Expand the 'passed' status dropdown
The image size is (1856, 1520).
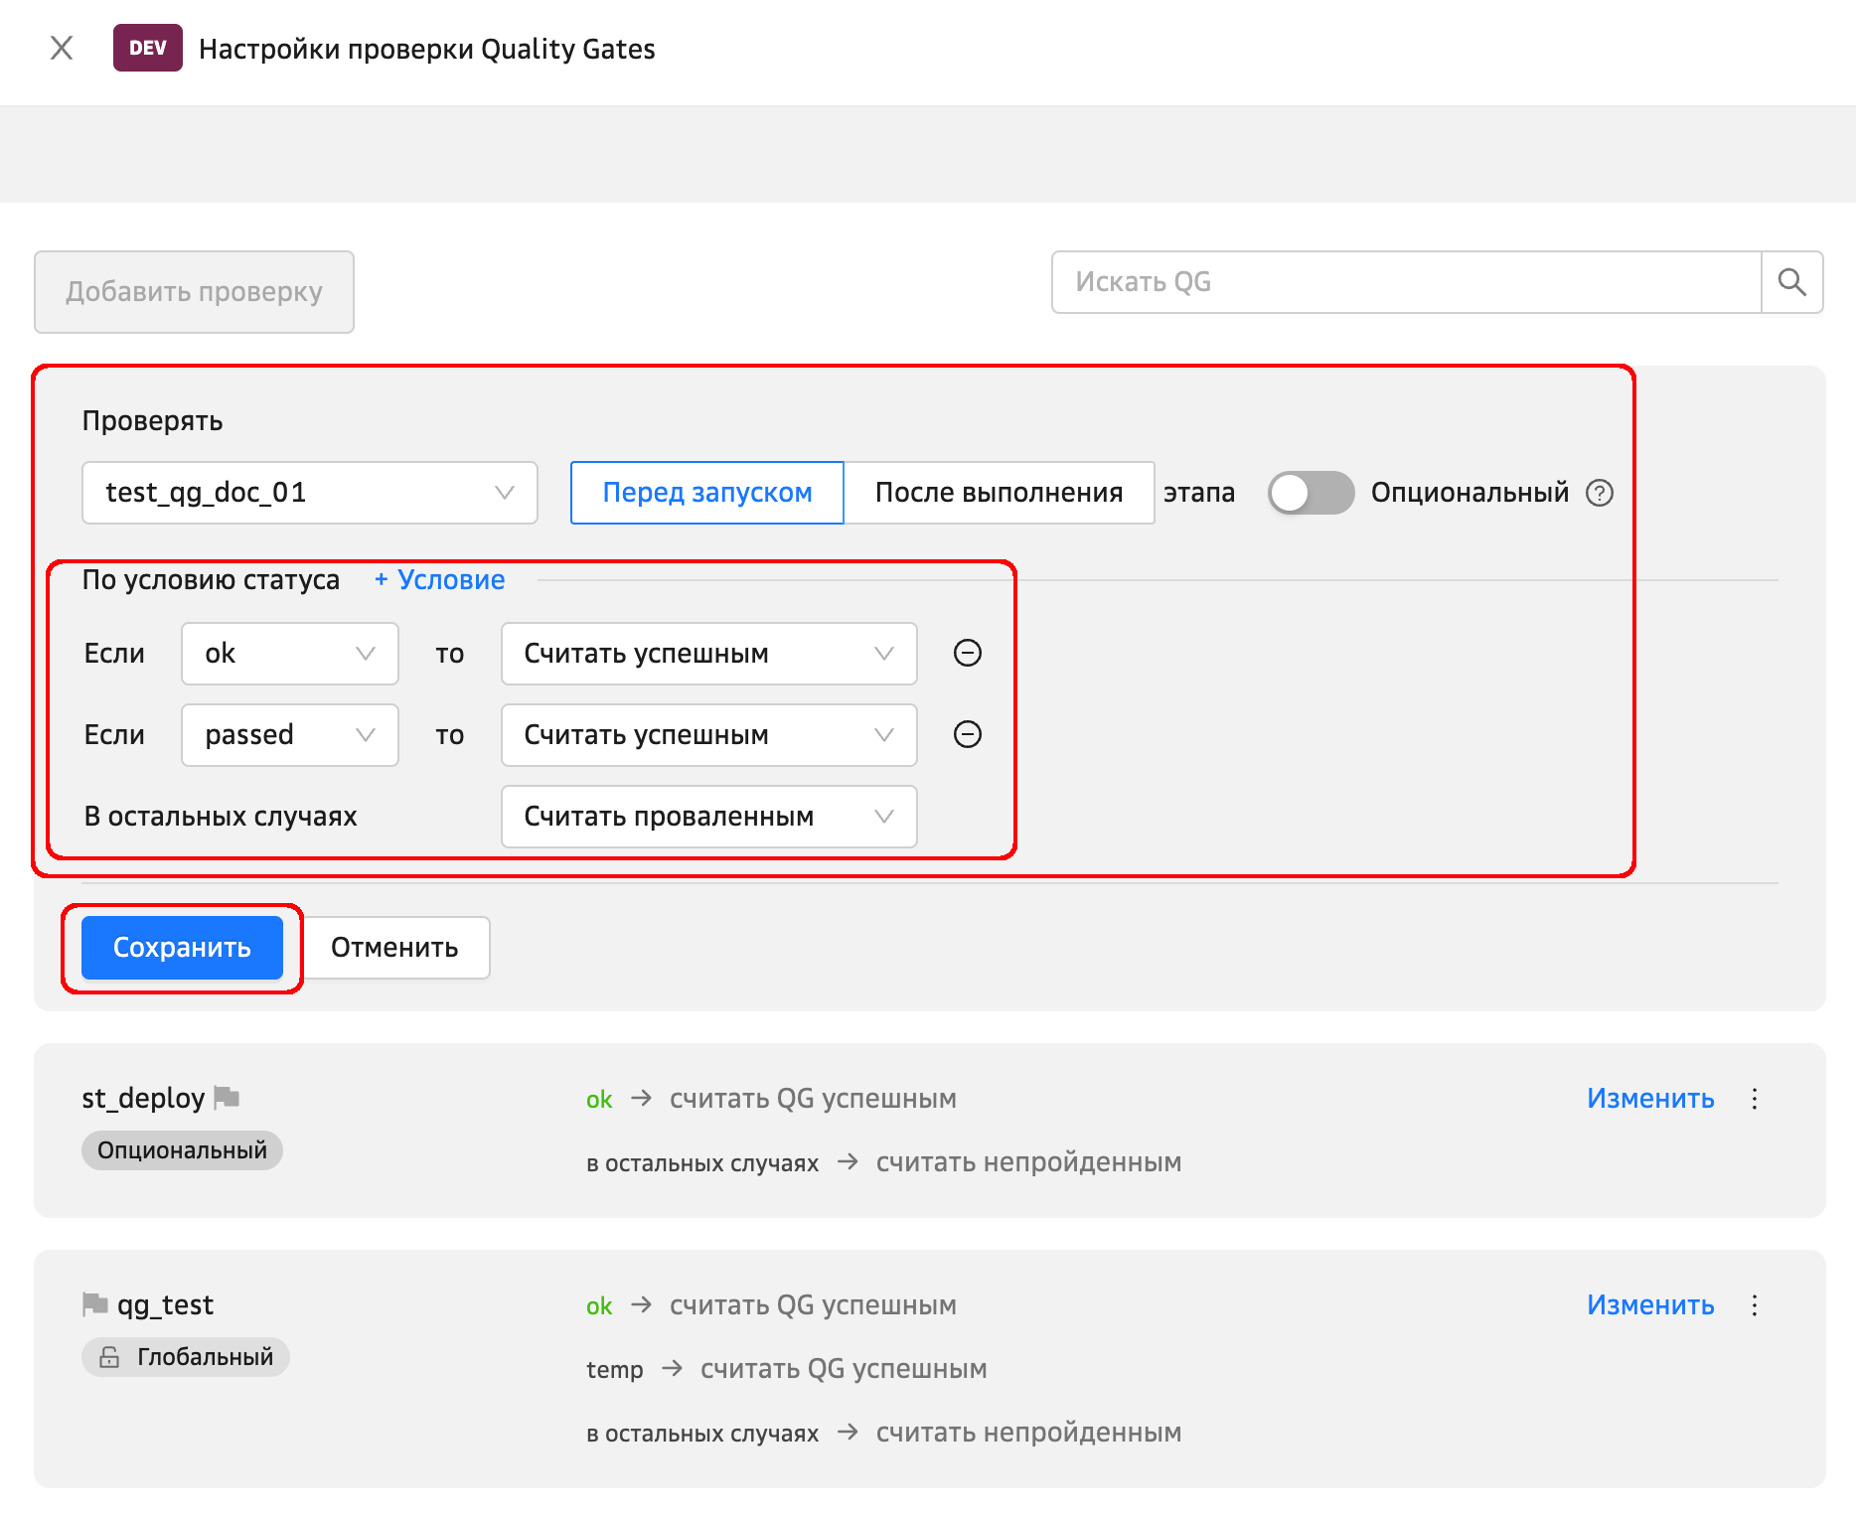click(x=289, y=735)
